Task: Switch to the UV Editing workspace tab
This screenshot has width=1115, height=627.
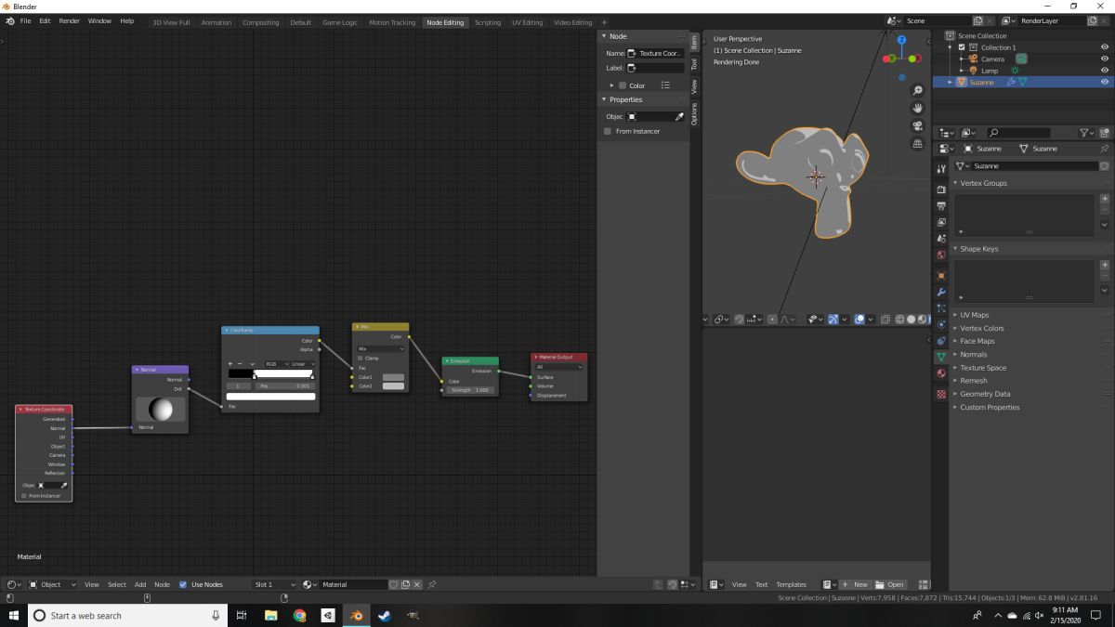Action: [527, 22]
